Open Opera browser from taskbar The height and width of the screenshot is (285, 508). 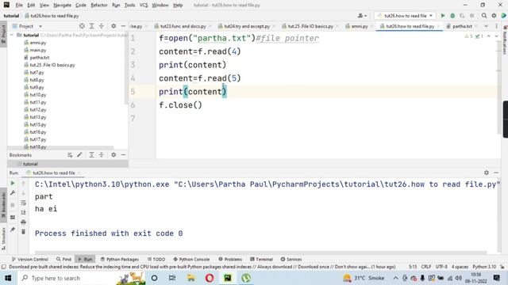210,278
